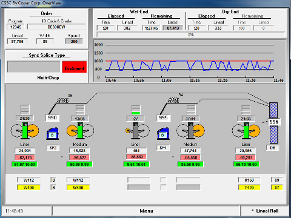
Task: Click the Dry-End Elapsed Lineal 333 value
Action: pyautogui.click(x=218, y=28)
